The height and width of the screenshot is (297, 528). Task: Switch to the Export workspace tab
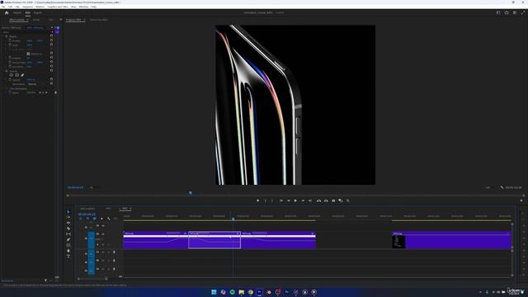click(x=38, y=13)
